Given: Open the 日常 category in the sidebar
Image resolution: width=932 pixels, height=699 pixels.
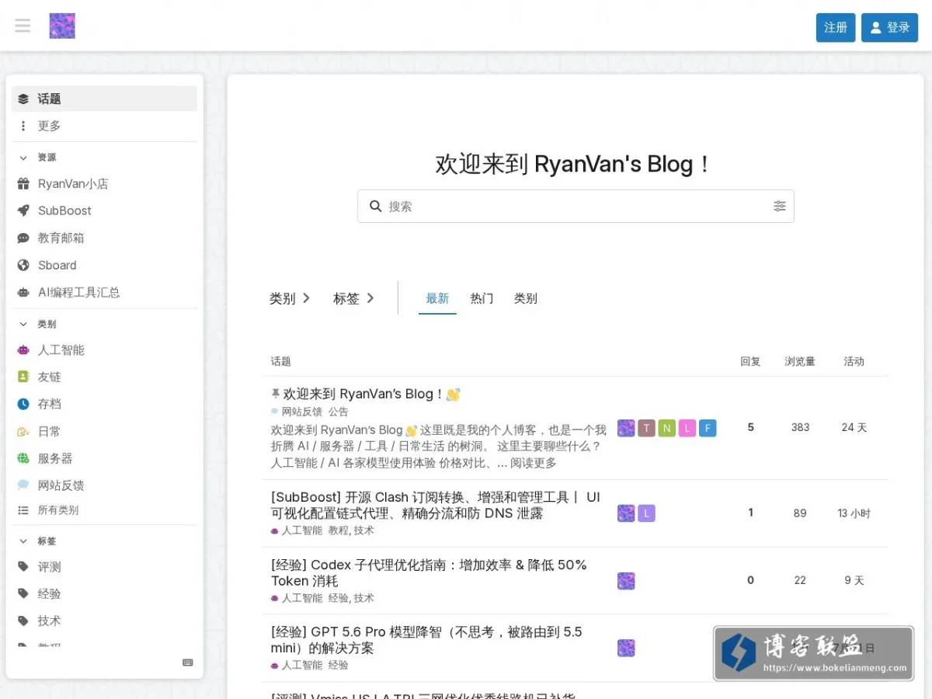Looking at the screenshot, I should coord(104,431).
